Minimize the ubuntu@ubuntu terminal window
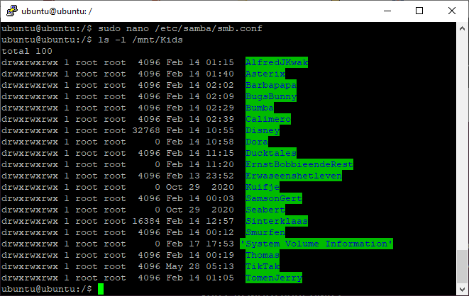The width and height of the screenshot is (469, 296). tap(387, 11)
